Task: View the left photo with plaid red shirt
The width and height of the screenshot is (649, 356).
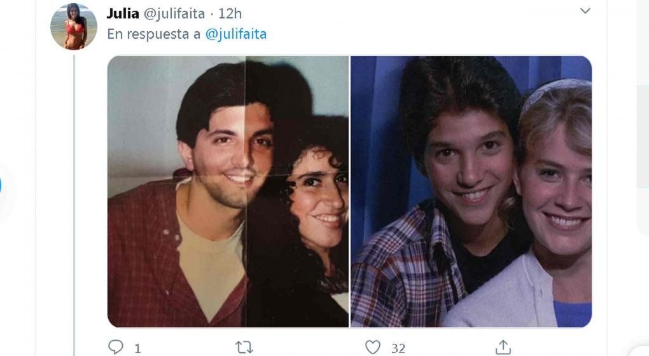Action: coord(228,191)
